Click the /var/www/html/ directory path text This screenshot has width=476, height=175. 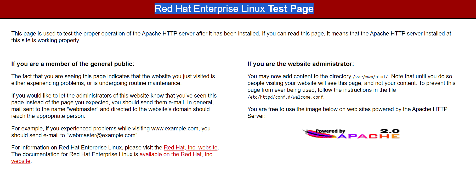370,77
